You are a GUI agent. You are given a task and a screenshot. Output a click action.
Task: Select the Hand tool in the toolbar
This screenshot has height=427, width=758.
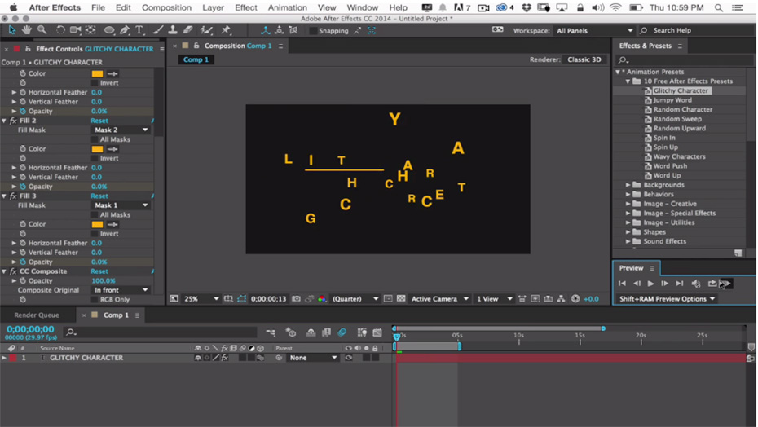(27, 30)
